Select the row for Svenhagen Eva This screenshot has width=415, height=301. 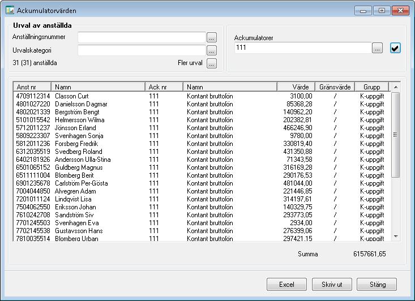click(x=202, y=223)
